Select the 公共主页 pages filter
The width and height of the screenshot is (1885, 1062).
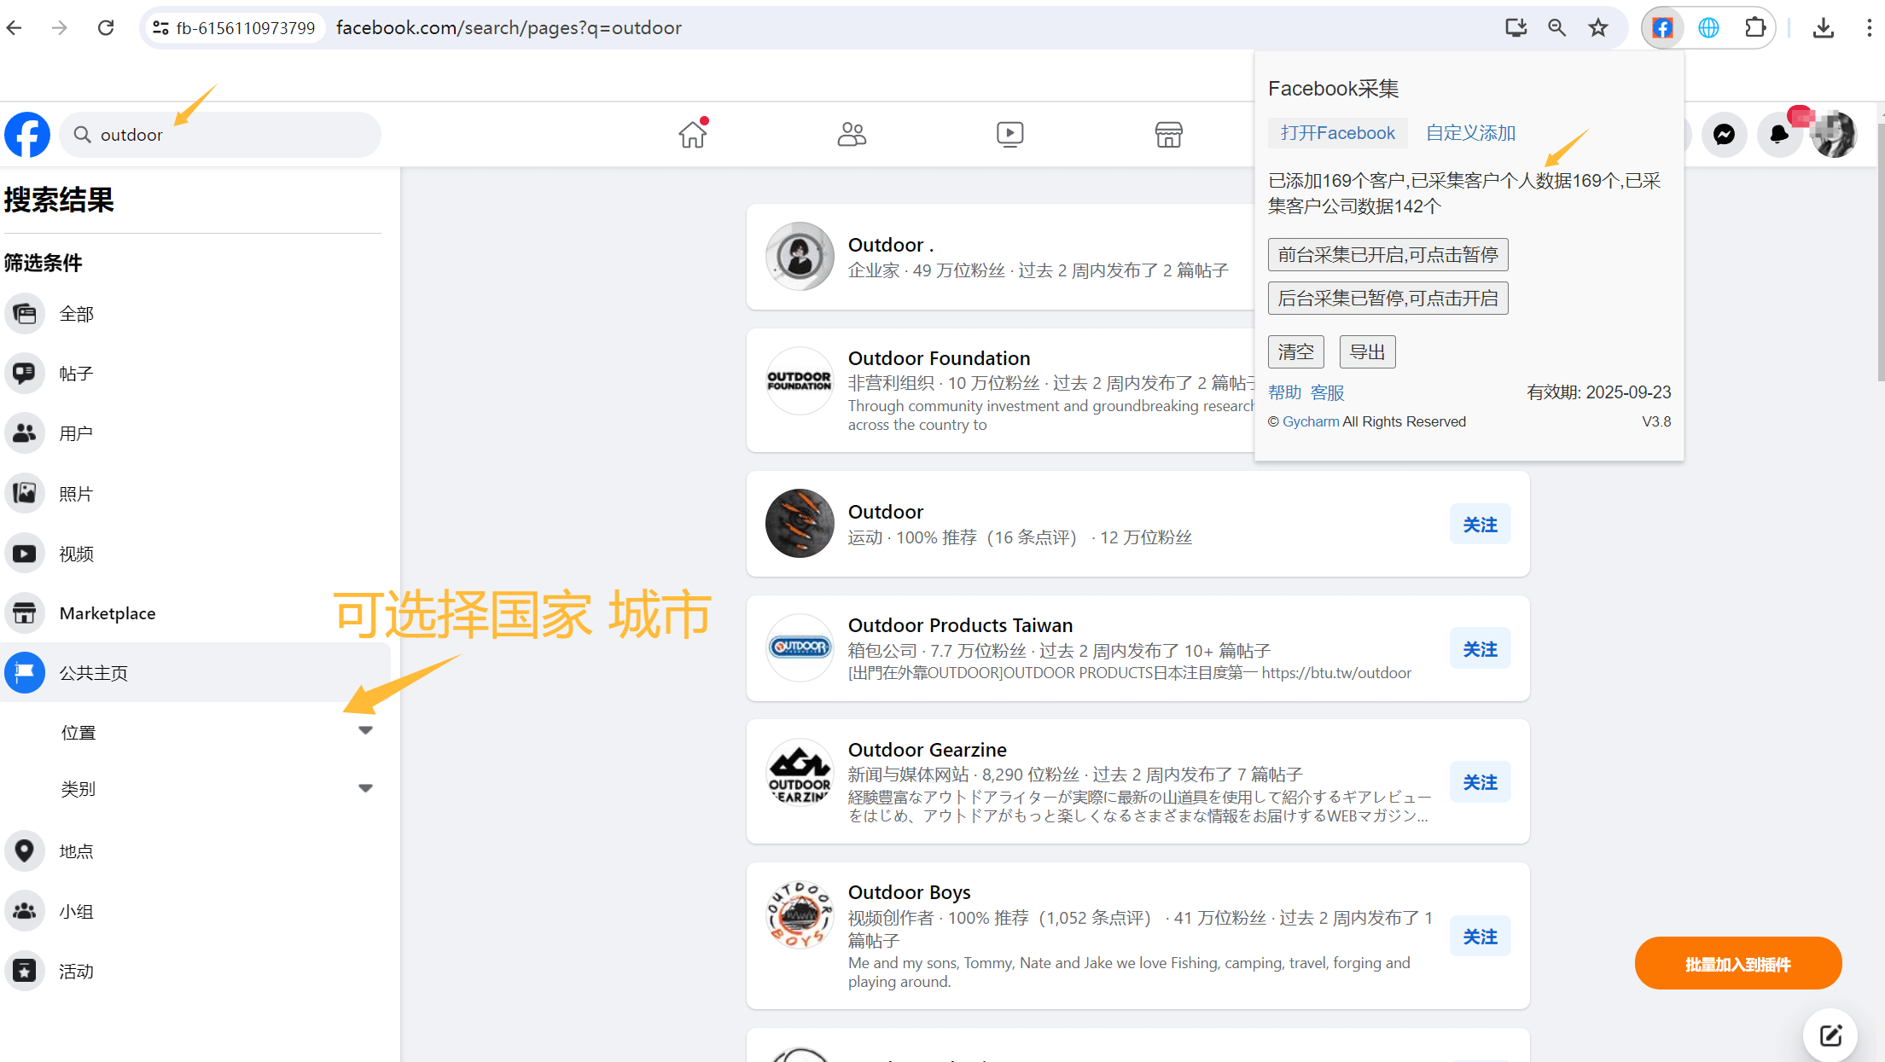[x=94, y=673]
